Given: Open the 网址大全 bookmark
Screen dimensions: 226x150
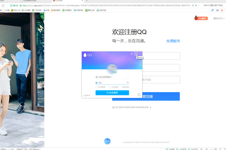Looking at the screenshot, I should coord(16,10).
